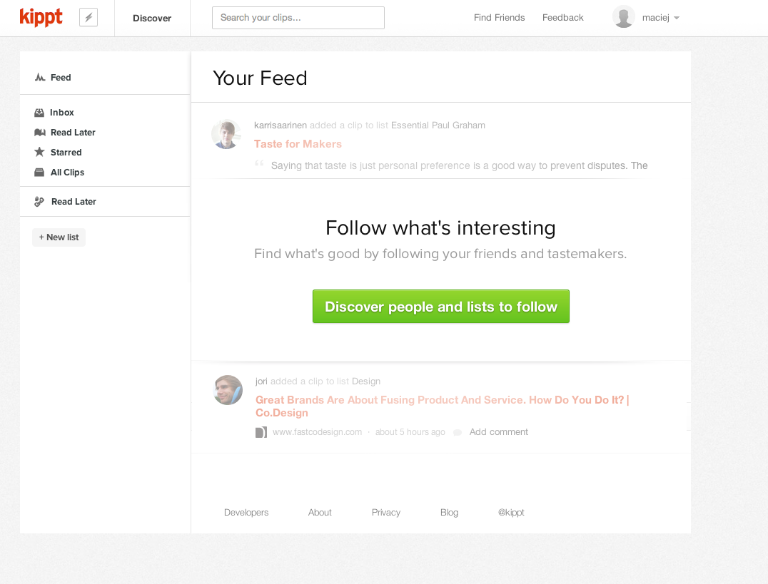Select the Feed pulse icon in sidebar
This screenshot has height=584, width=768.
[40, 77]
